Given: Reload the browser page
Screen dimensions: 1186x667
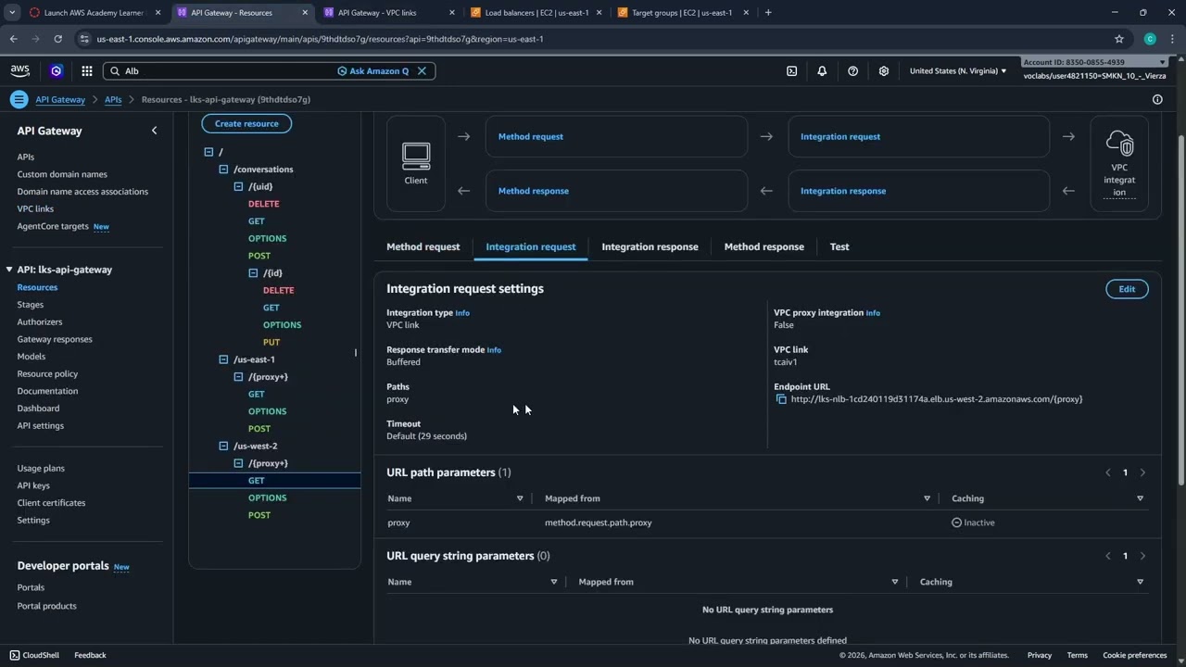Looking at the screenshot, I should pos(57,39).
